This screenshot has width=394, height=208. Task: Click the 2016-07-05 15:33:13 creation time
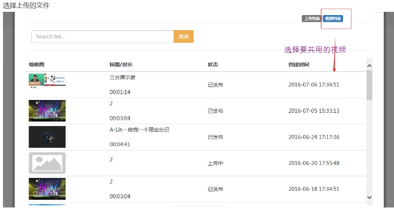[x=314, y=111]
